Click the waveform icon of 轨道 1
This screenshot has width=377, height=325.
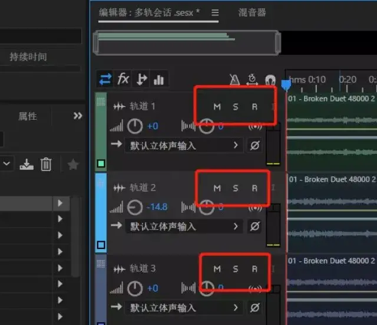[119, 106]
